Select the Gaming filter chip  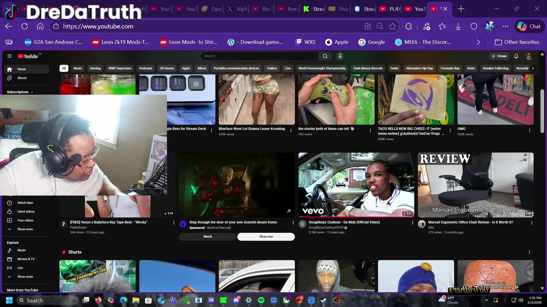[95, 68]
